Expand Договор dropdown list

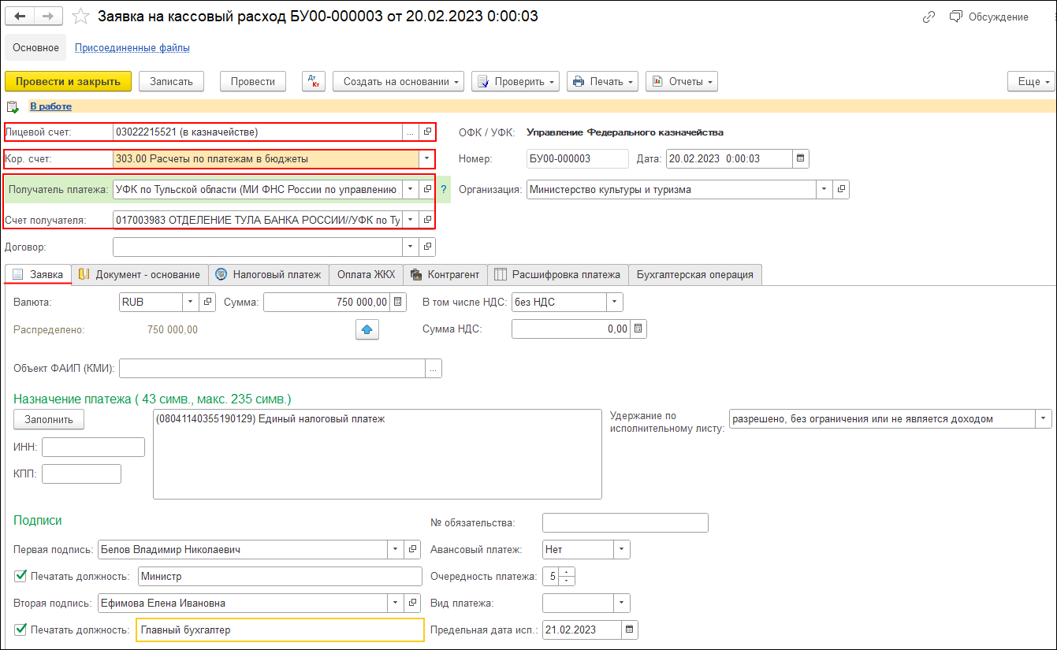pos(411,247)
